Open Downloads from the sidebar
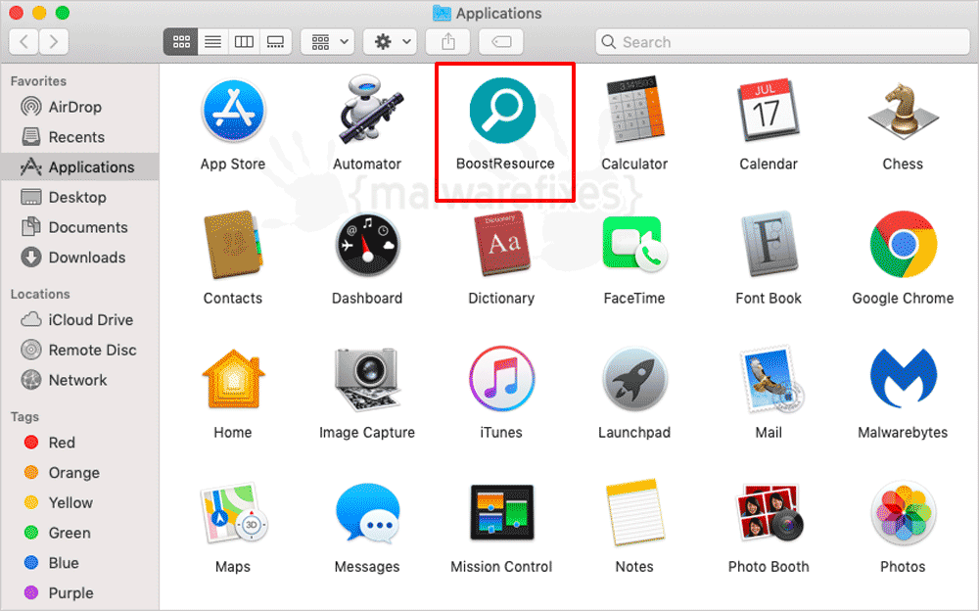 [x=79, y=258]
